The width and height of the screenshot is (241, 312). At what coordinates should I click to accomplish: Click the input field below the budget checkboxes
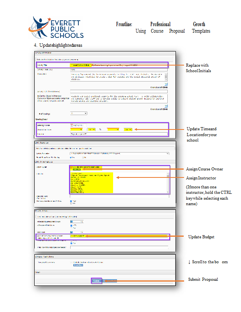(119, 247)
